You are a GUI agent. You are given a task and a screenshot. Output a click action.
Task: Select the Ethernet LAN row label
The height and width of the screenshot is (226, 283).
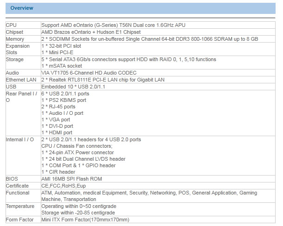pyautogui.click(x=21, y=80)
